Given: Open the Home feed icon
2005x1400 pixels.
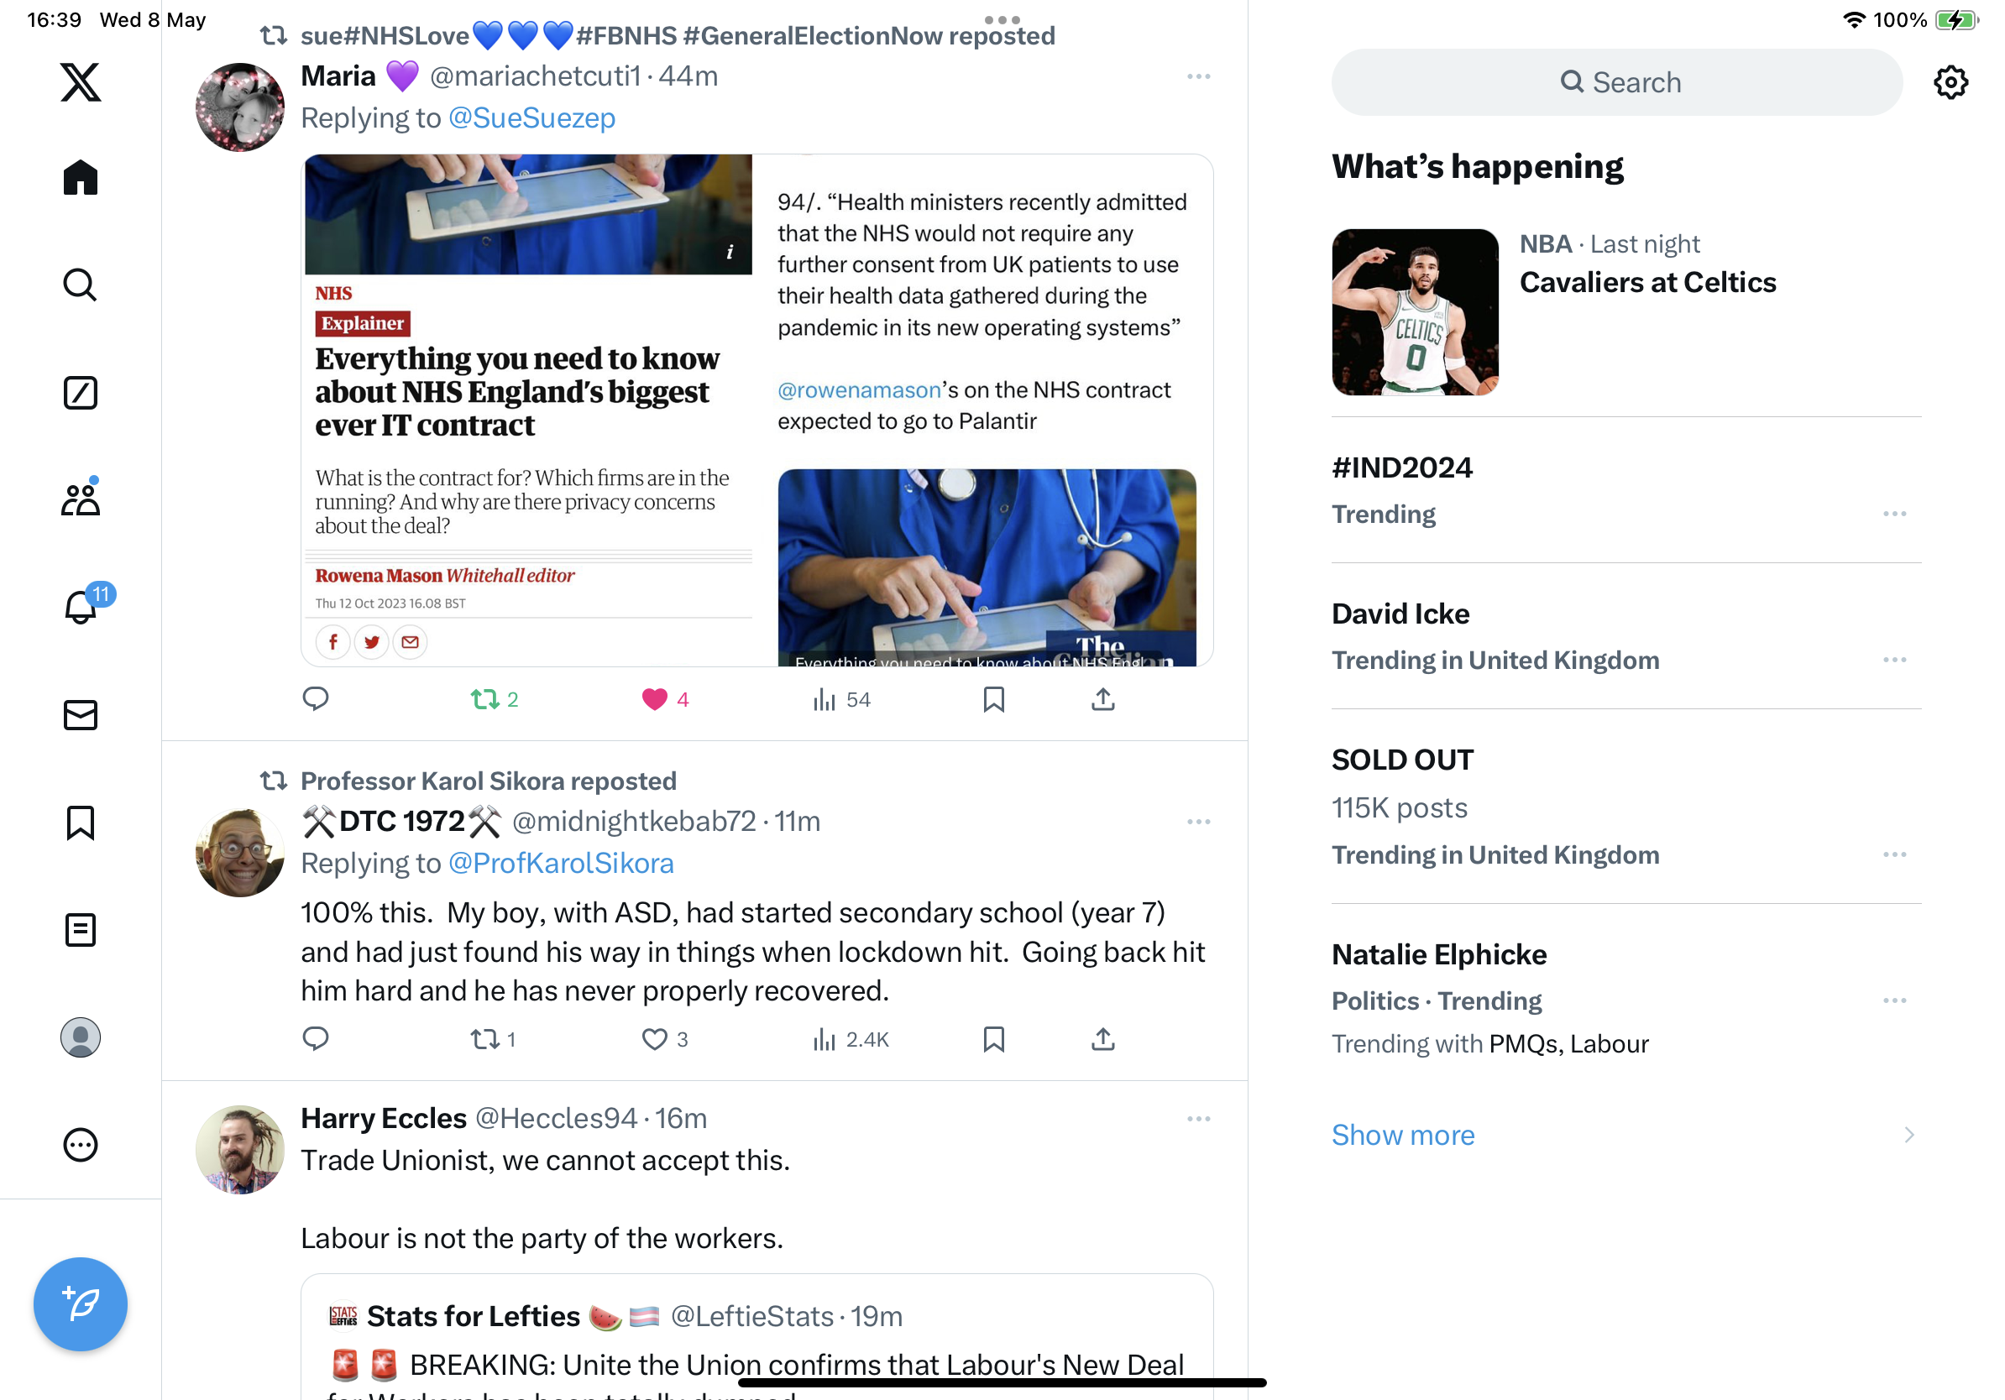Looking at the screenshot, I should [81, 177].
